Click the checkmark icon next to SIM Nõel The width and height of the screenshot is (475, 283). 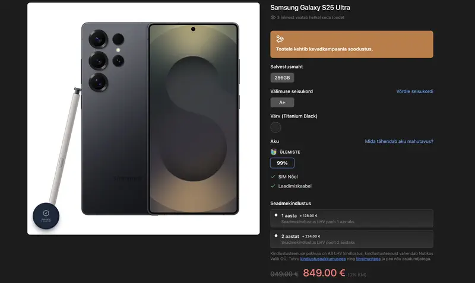pos(273,176)
